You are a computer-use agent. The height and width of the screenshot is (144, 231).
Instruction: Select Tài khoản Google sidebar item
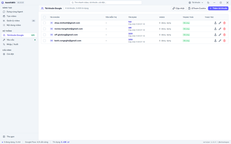point(19,35)
